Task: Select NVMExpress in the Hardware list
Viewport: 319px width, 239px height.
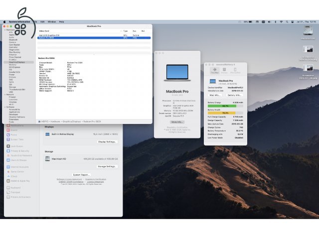Action: [14, 67]
